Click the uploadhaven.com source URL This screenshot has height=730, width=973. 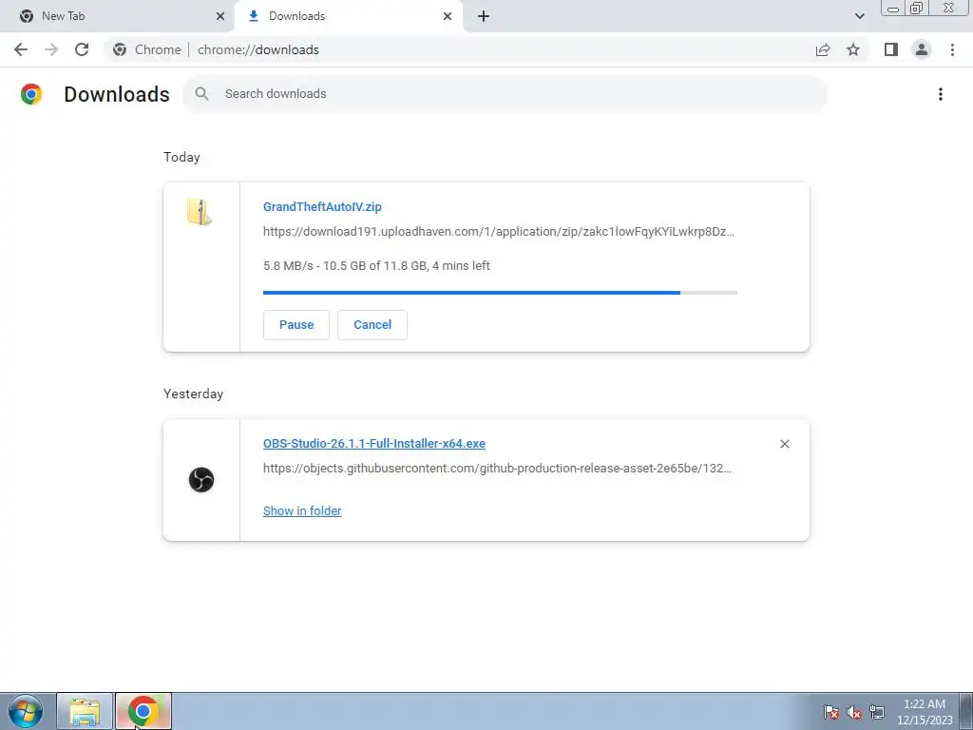[498, 232]
